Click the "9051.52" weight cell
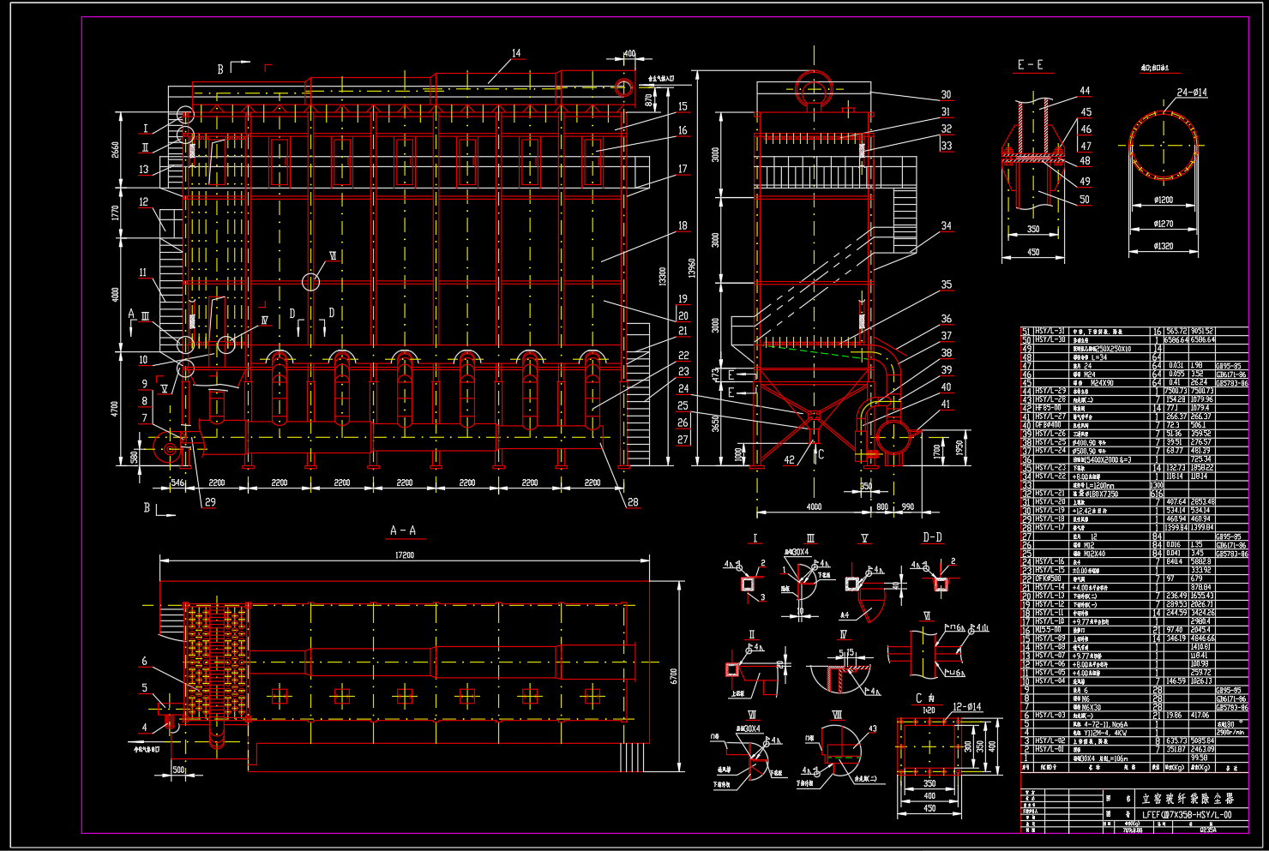The height and width of the screenshot is (851, 1269). pyautogui.click(x=1202, y=331)
